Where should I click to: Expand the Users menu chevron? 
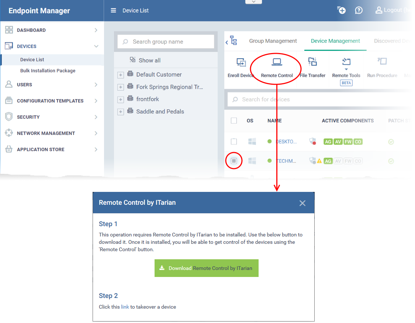(96, 85)
